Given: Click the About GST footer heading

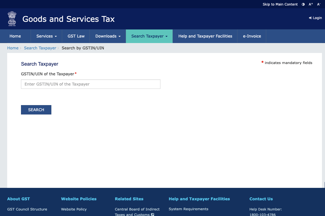Looking at the screenshot, I should point(19,199).
